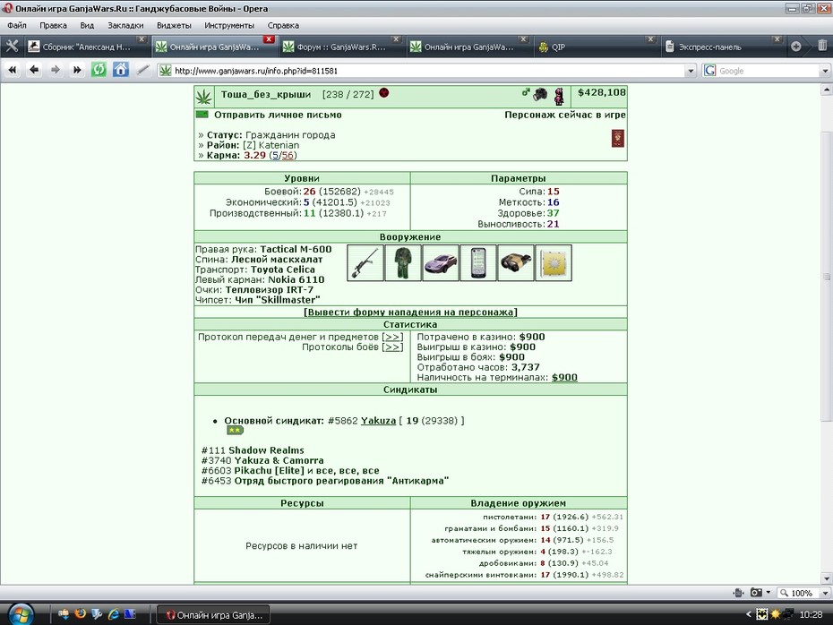Open the Правка menu
This screenshot has height=625, width=833.
click(x=53, y=25)
